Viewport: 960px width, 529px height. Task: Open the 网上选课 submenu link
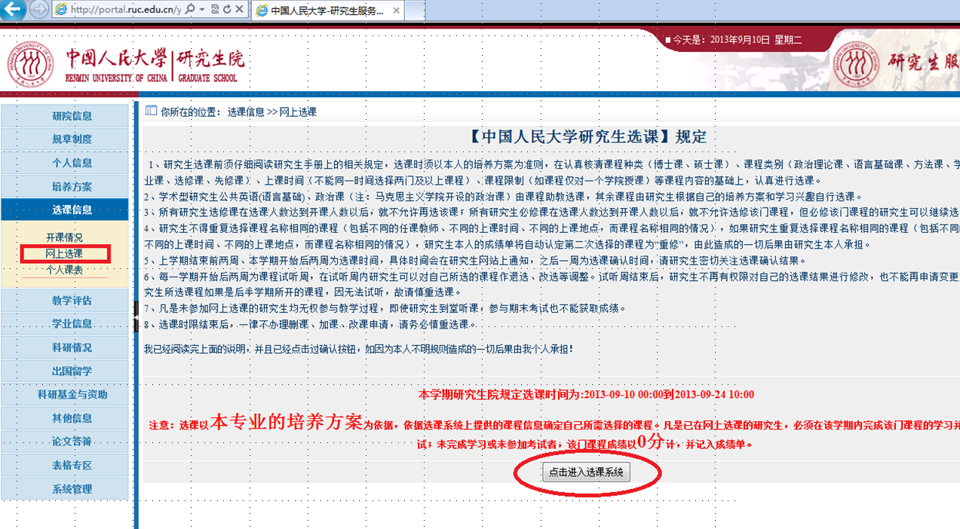[x=64, y=253]
